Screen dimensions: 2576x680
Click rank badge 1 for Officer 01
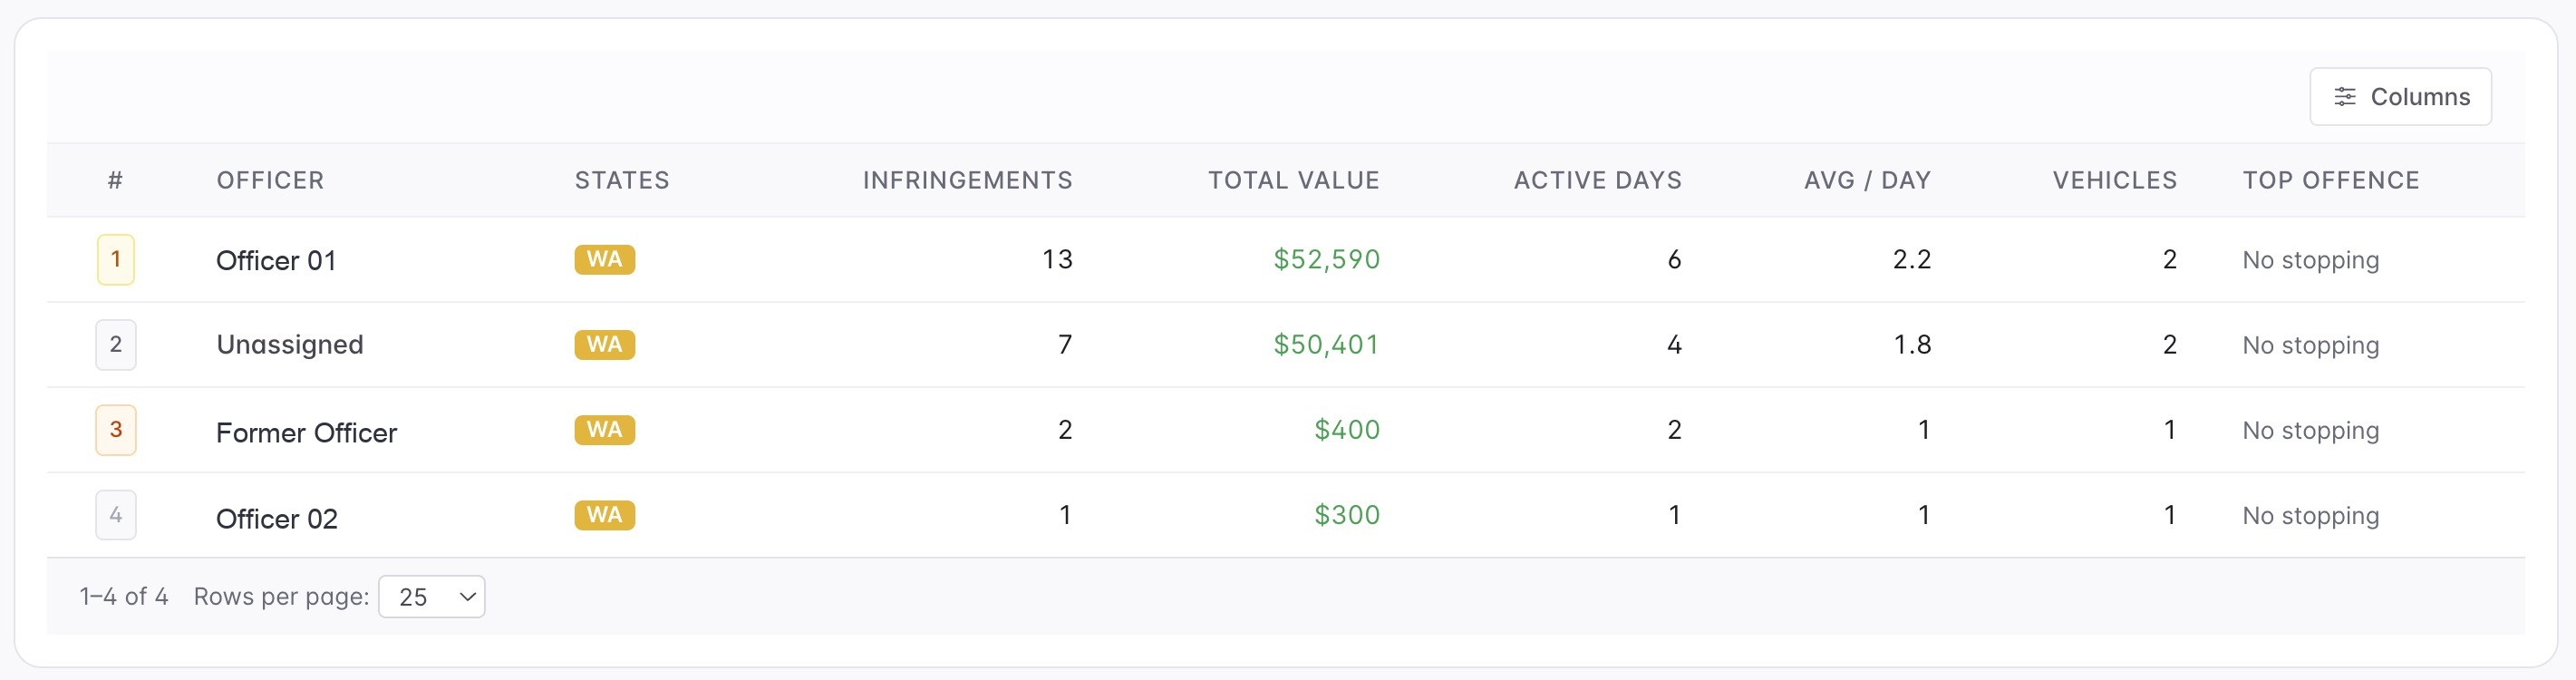[x=116, y=259]
